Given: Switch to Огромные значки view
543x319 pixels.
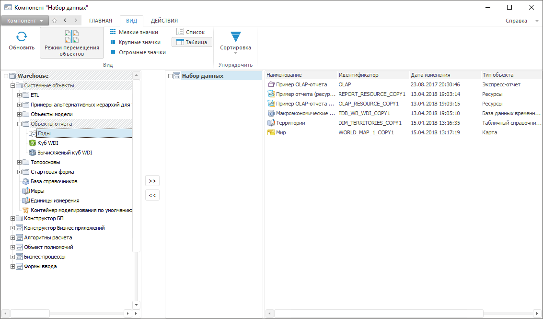Looking at the screenshot, I should pos(138,52).
